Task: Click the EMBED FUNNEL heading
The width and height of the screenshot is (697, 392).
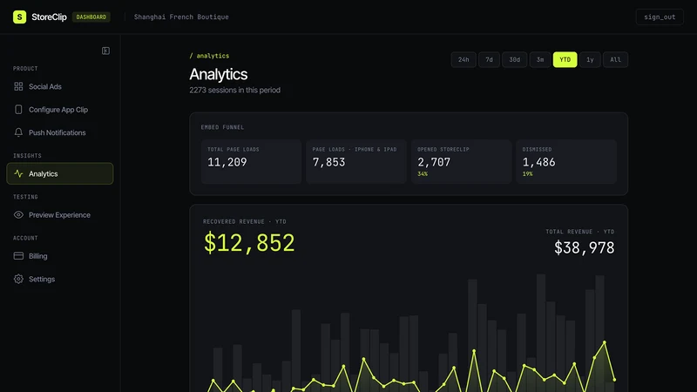Action: pyautogui.click(x=222, y=127)
